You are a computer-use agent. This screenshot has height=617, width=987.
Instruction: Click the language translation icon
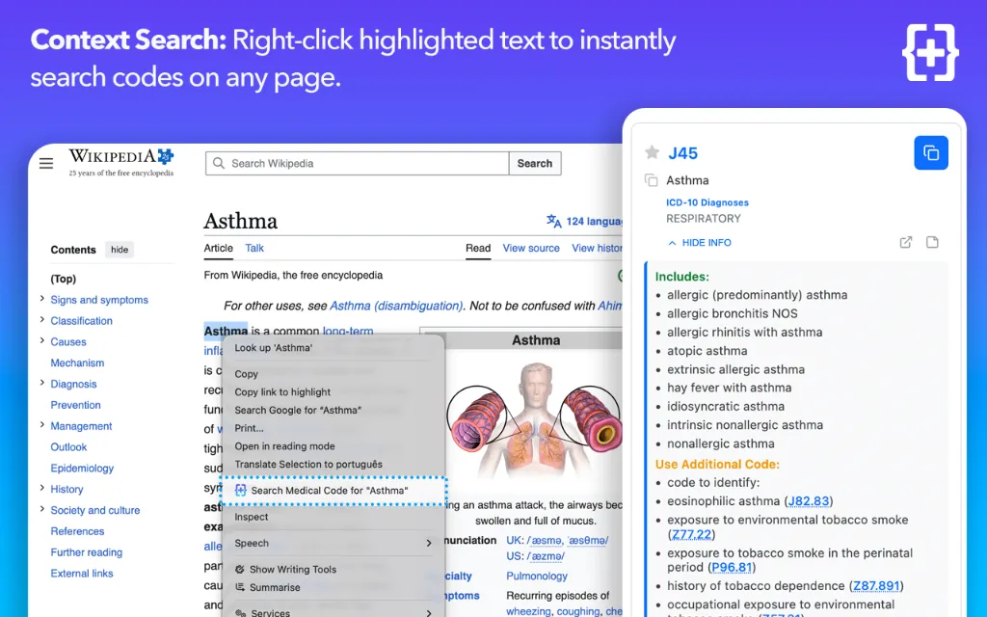pos(554,221)
